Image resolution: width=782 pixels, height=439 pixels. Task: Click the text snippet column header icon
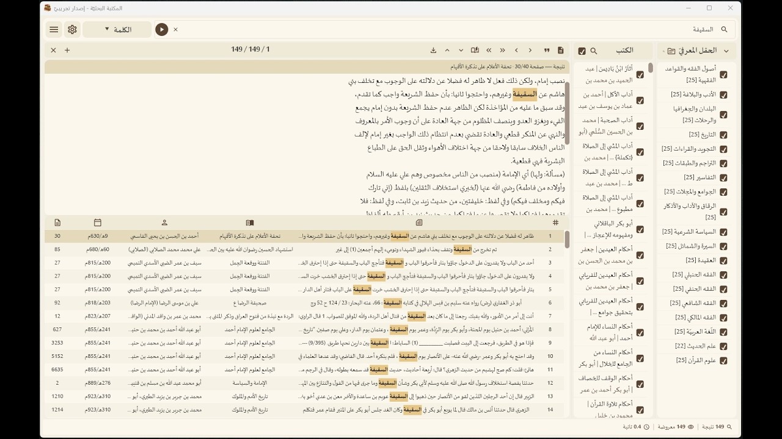419,223
